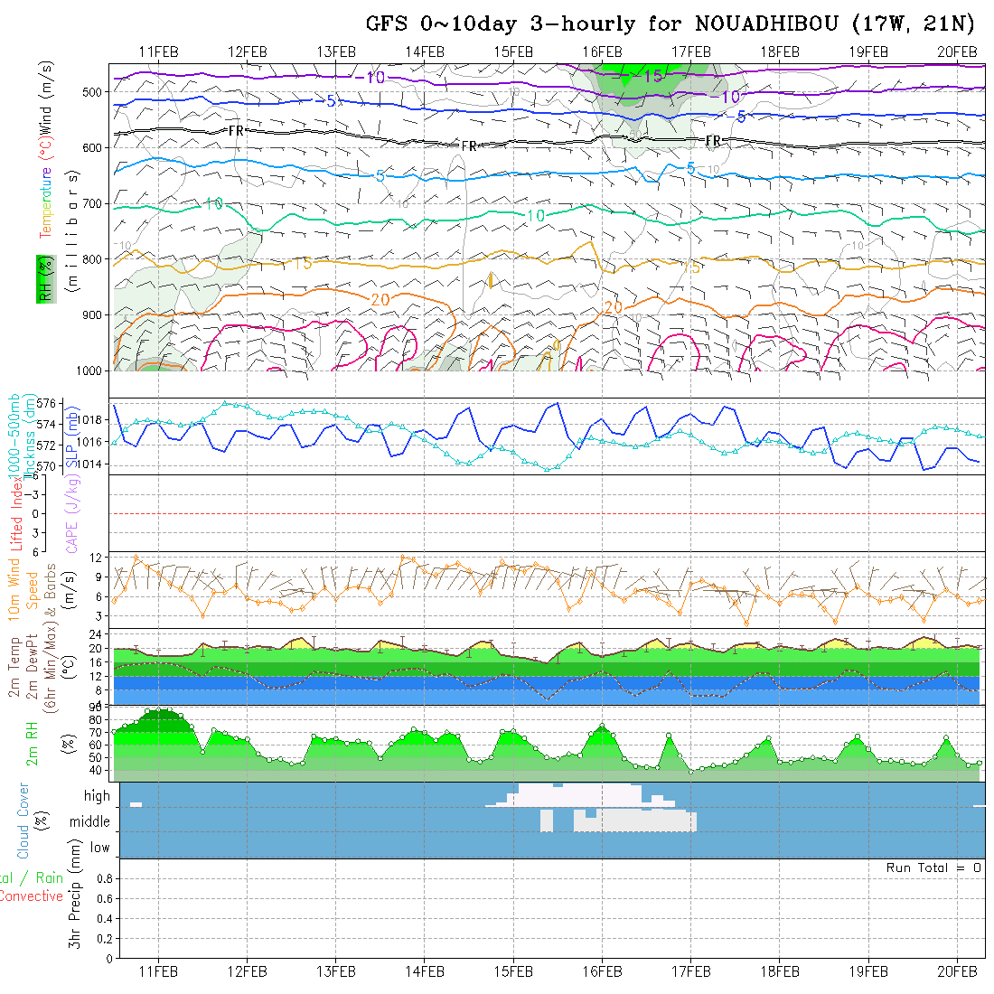
Task: Click the 20FEB label on bottom axis
Action: pos(957,971)
